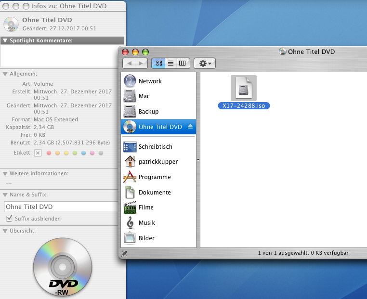The image size is (367, 299).
Task: Collapse the Spotlight Kommentare section
Action: pos(5,41)
